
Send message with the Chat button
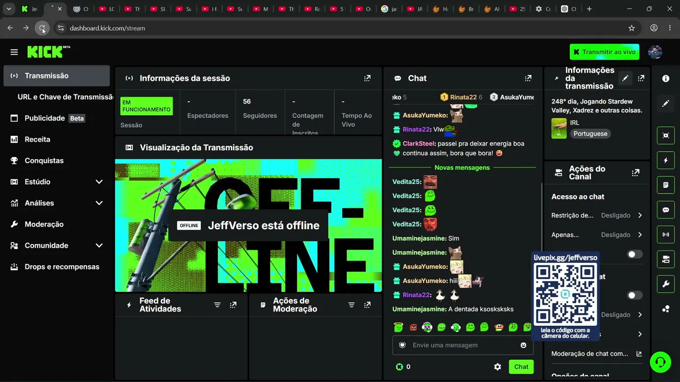tap(521, 367)
